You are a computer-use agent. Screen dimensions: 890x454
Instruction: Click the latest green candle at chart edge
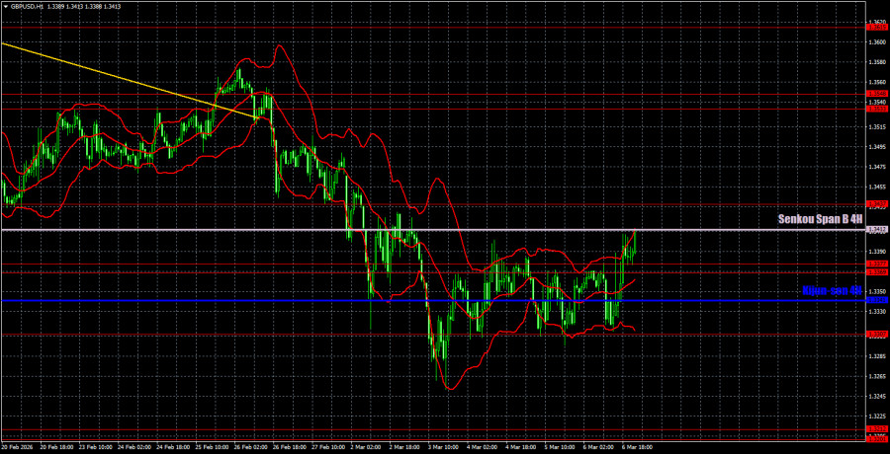[635, 240]
